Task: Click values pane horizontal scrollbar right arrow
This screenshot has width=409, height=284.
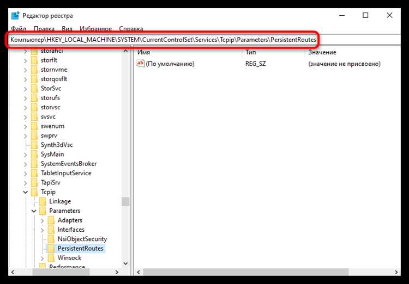Action: pyautogui.click(x=396, y=272)
